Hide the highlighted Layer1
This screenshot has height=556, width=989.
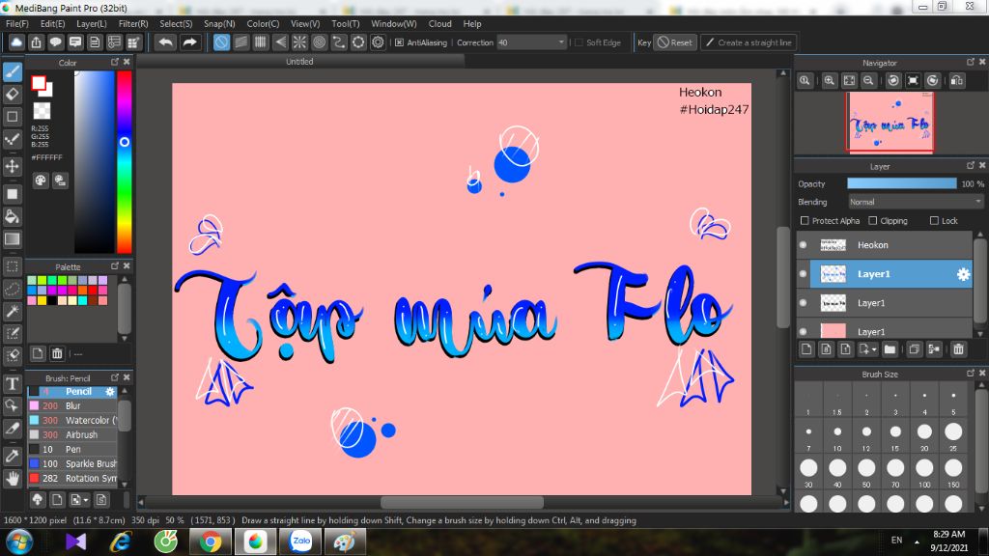803,274
